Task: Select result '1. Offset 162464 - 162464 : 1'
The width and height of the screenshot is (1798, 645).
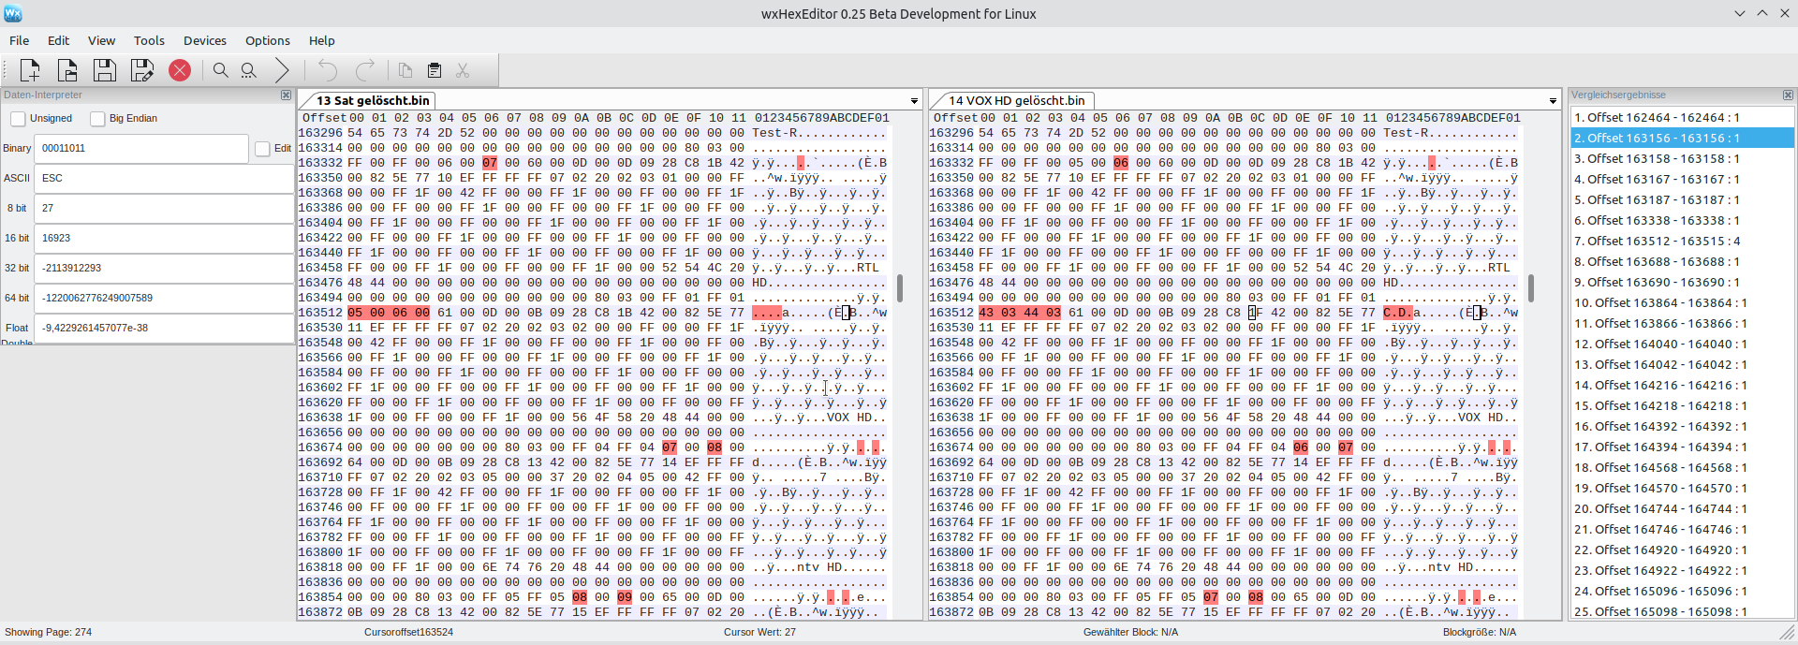Action: 1682,117
